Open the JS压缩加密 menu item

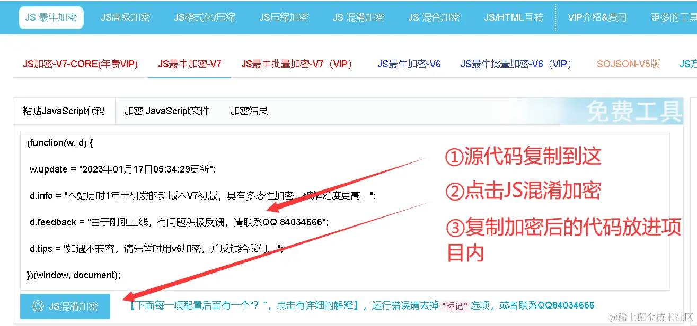click(284, 17)
